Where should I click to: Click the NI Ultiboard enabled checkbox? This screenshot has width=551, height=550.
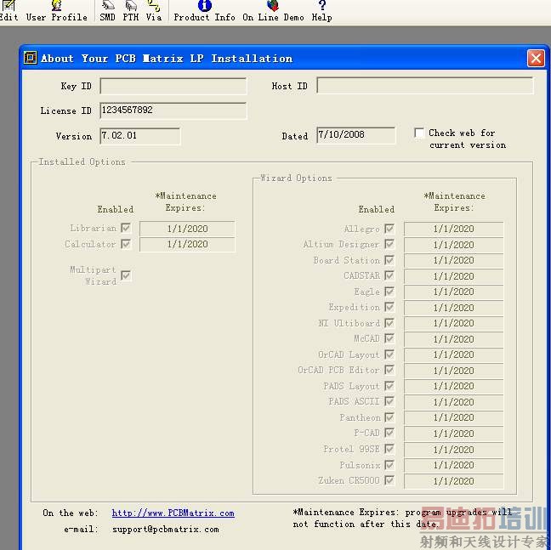click(389, 323)
